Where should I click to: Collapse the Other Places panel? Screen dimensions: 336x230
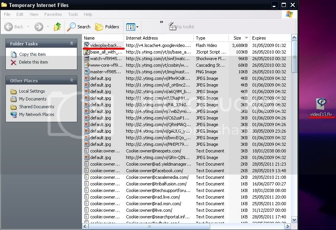click(71, 81)
